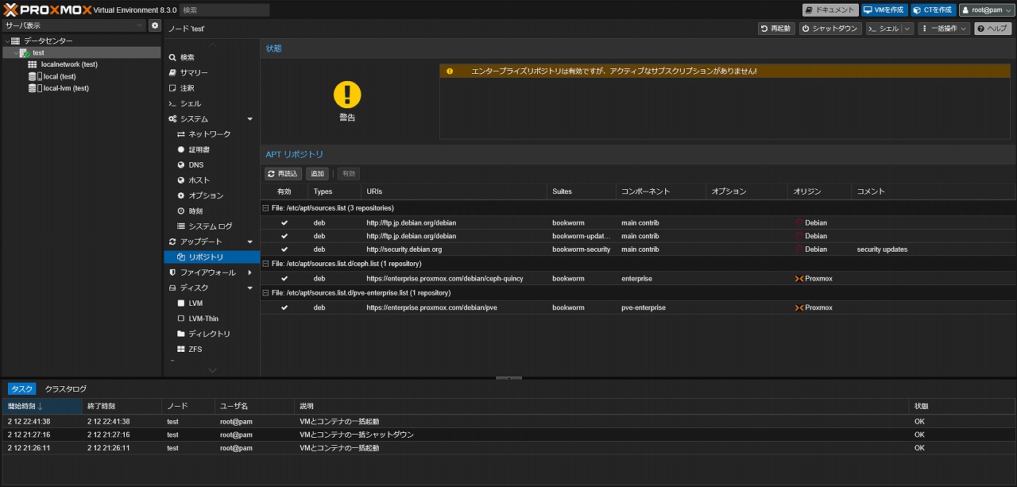The width and height of the screenshot is (1017, 487).
Task: Open ネットワーク menu item
Action: pos(211,134)
